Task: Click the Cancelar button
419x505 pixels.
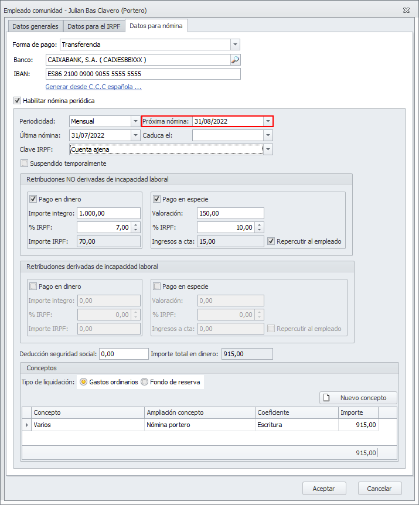Action: pyautogui.click(x=380, y=489)
